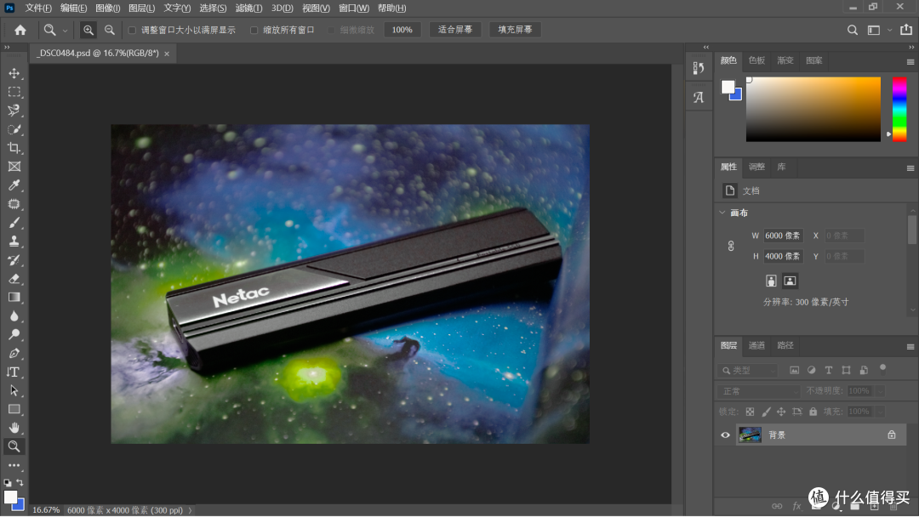The height and width of the screenshot is (517, 919).
Task: Close the _DSC0484.psd document tab
Action: [x=167, y=54]
